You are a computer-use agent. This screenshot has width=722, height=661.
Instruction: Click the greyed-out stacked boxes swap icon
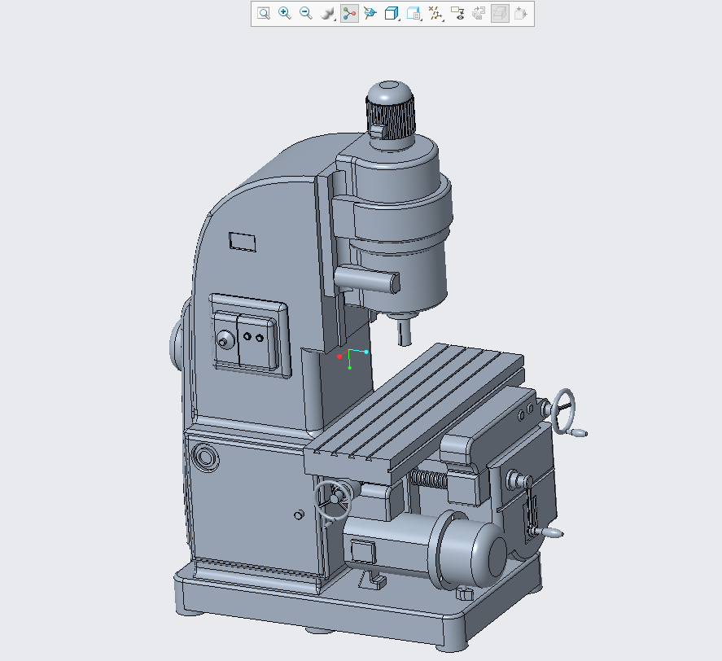click(479, 13)
